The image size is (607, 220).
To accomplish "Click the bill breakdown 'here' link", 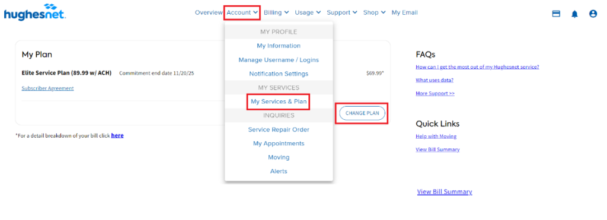I will [117, 136].
